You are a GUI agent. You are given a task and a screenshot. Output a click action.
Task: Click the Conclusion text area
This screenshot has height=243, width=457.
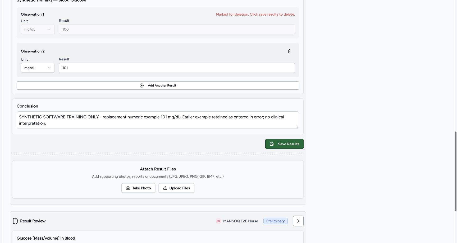(158, 120)
